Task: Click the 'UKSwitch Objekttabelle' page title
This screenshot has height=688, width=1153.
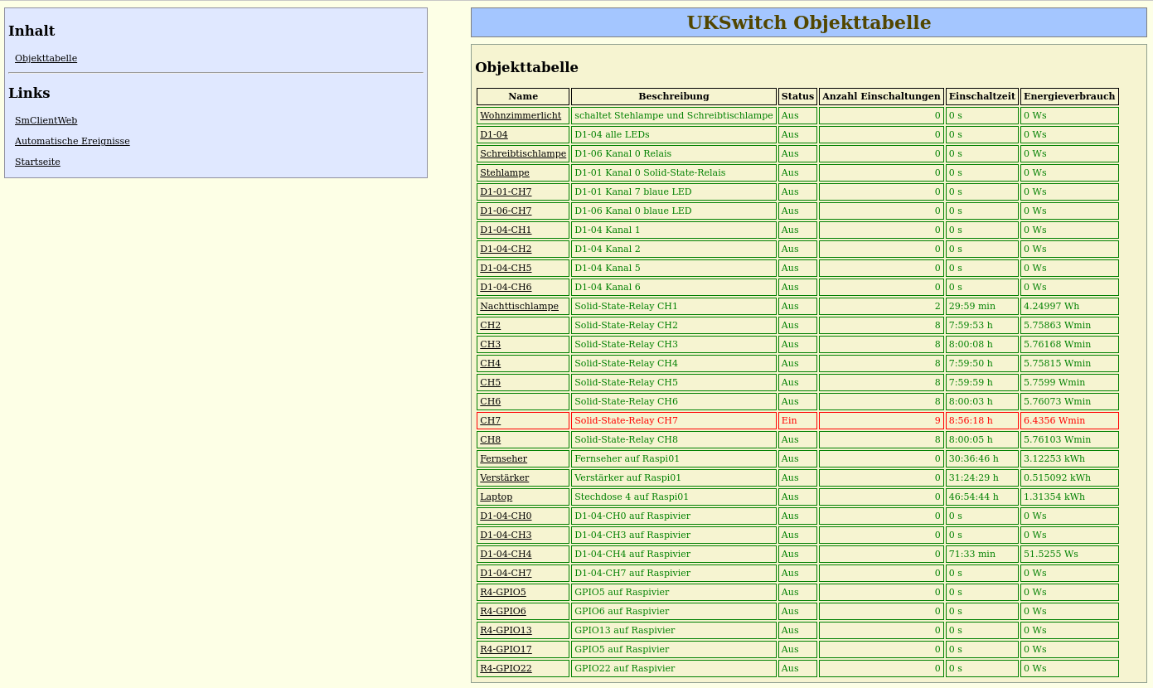Action: (x=809, y=22)
